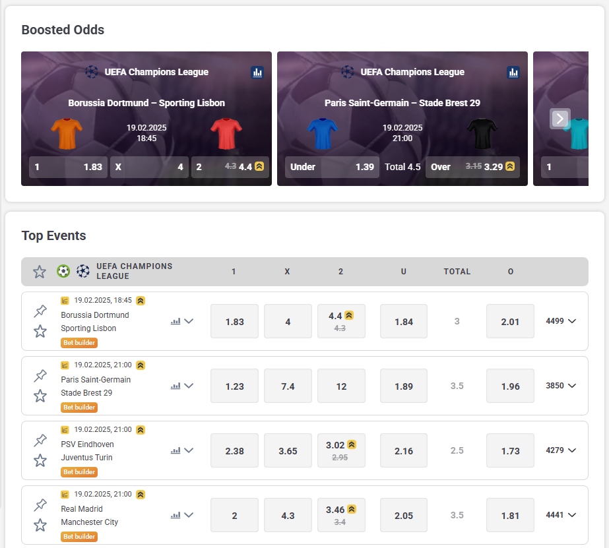Open Bet builder for Real Madrid match

(x=79, y=536)
